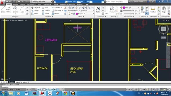The width and height of the screenshot is (171, 96).
Task: Select the Línea draw tool
Action: 3,10
